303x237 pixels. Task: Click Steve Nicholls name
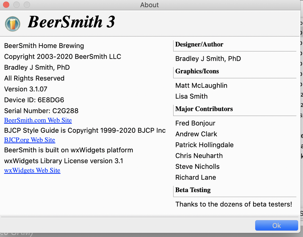click(x=197, y=166)
